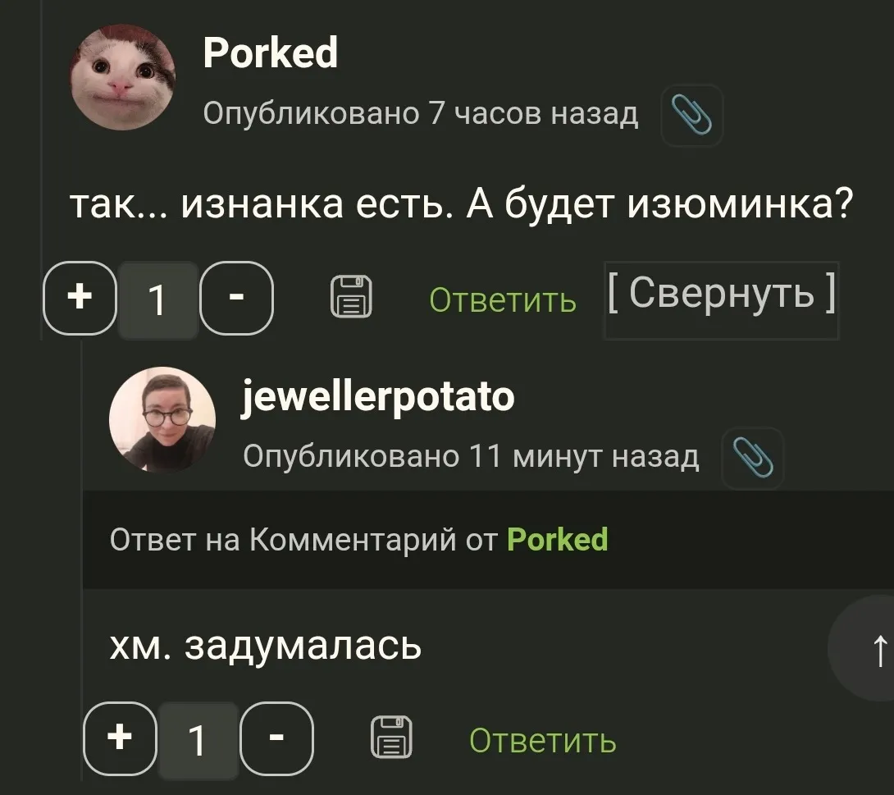This screenshot has height=795, width=894.
Task: Copy link via paperclip on jewellerpotato's comment
Action: coord(753,458)
